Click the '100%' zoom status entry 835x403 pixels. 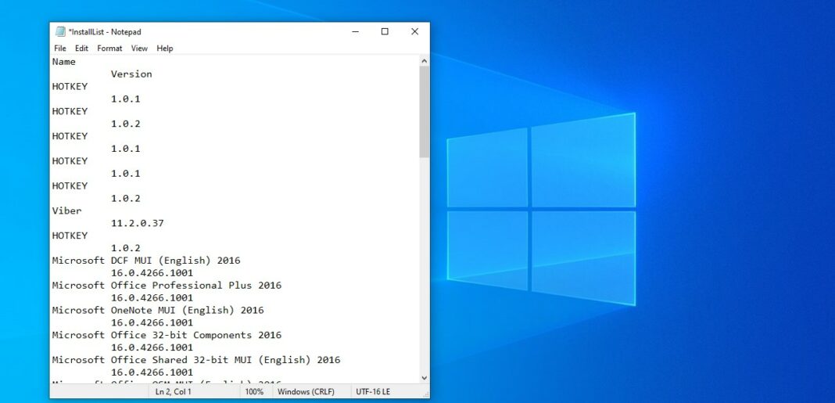pos(254,392)
